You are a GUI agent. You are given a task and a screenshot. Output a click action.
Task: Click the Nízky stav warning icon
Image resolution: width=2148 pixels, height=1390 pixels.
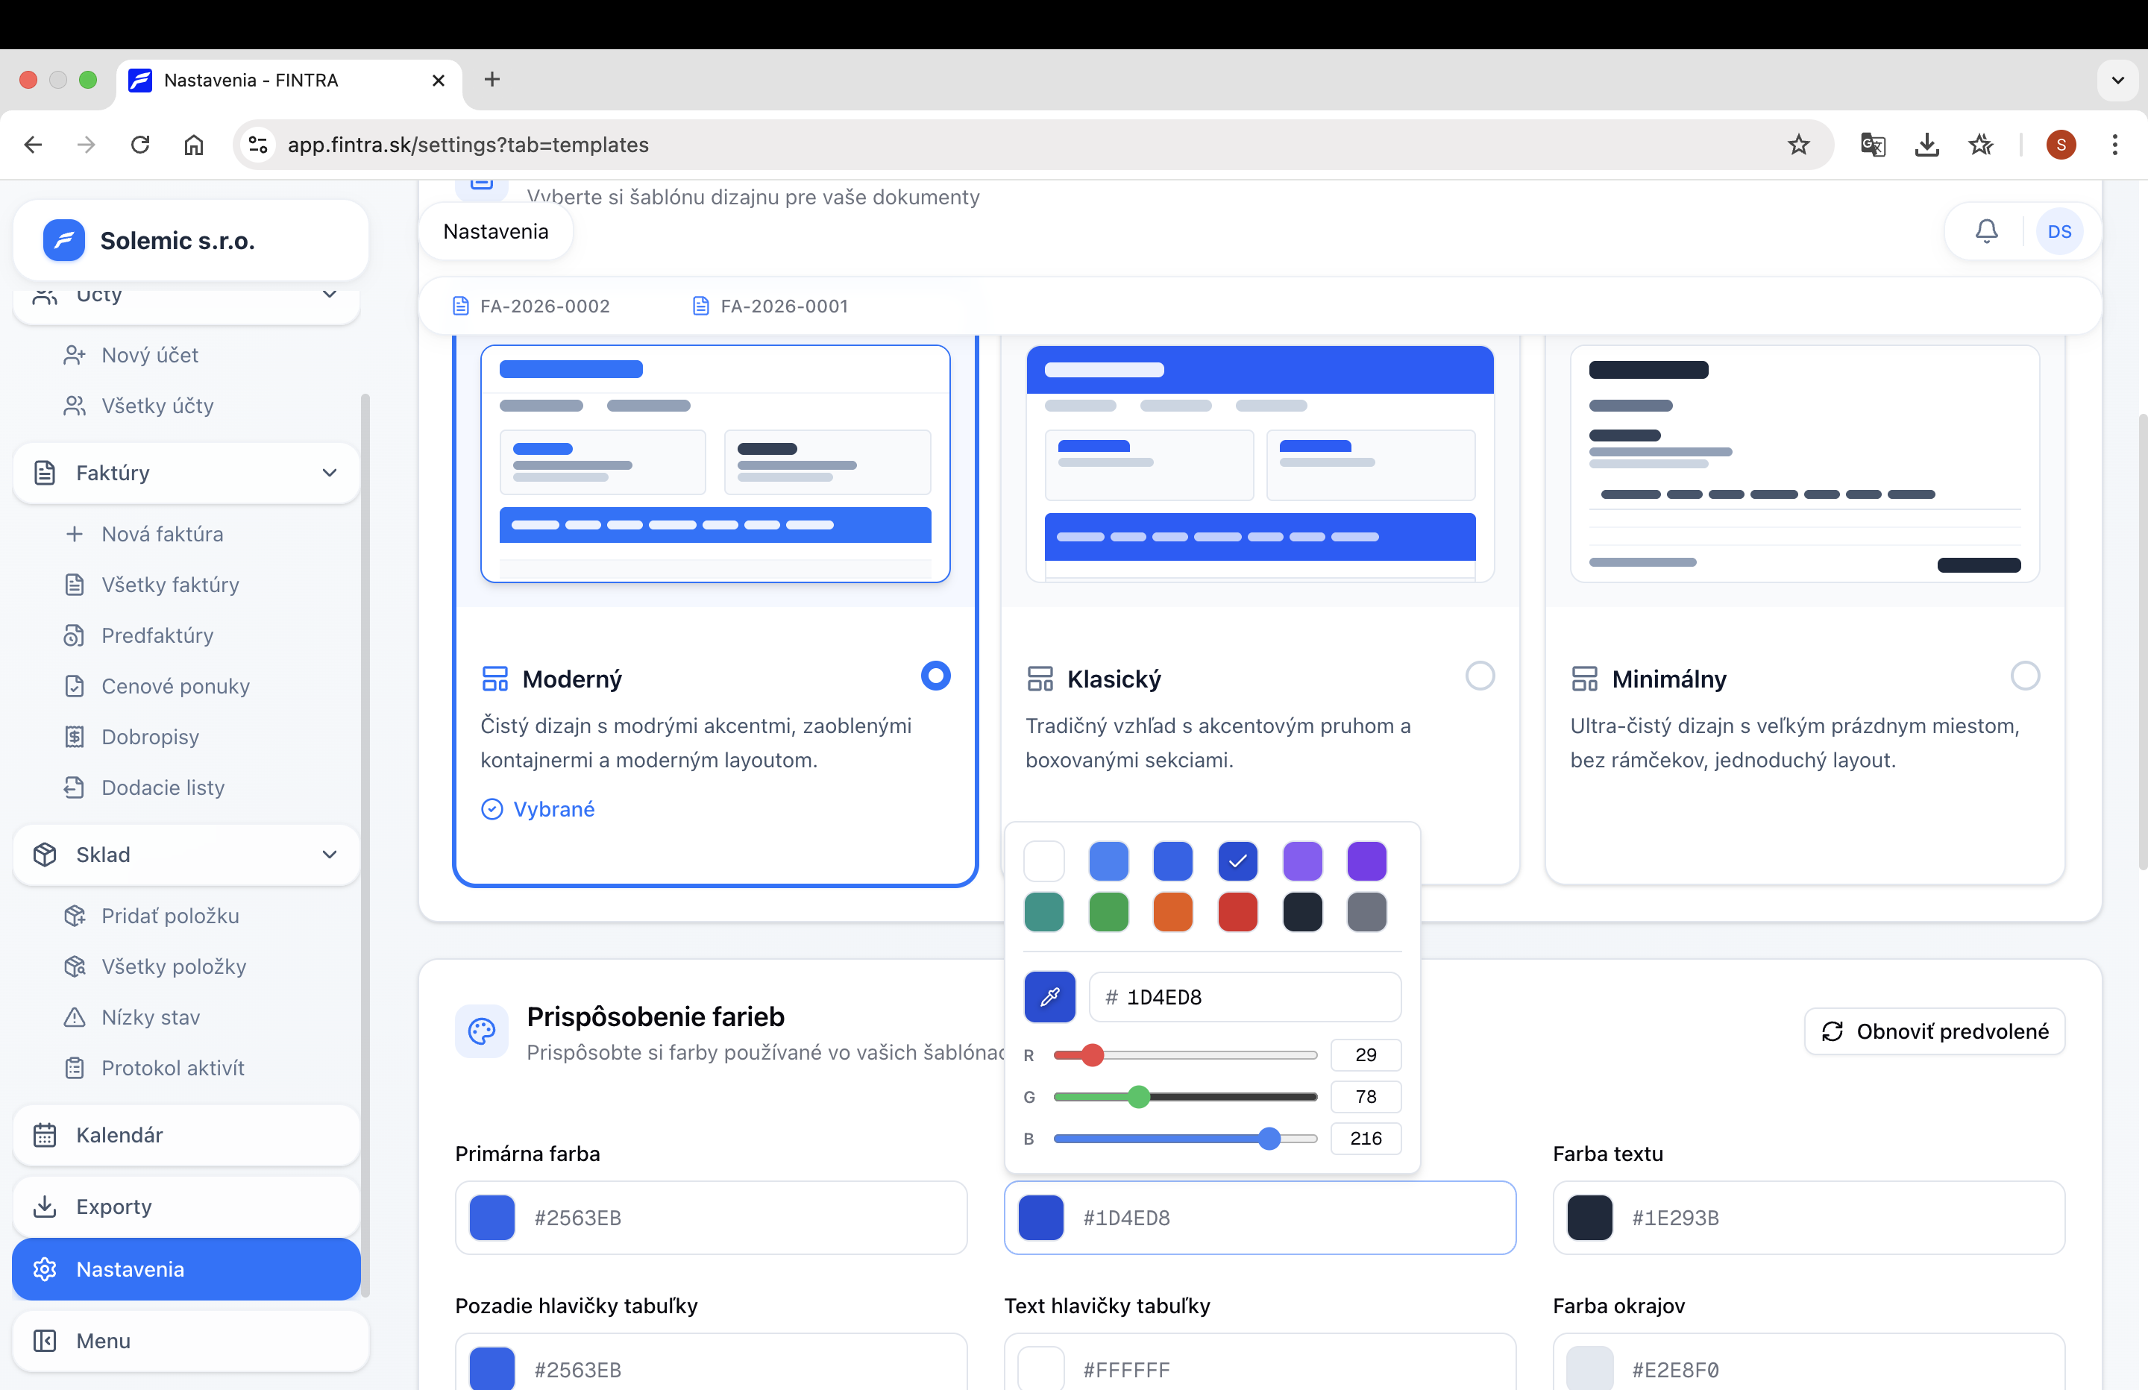[76, 1017]
